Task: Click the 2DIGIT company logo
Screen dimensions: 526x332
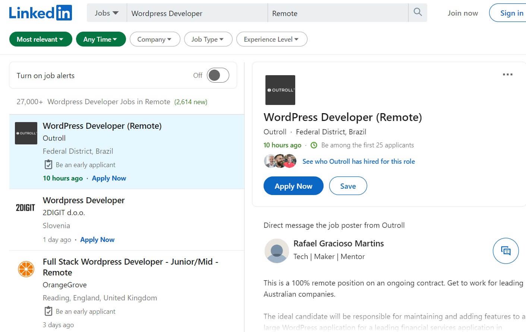Action: click(25, 207)
